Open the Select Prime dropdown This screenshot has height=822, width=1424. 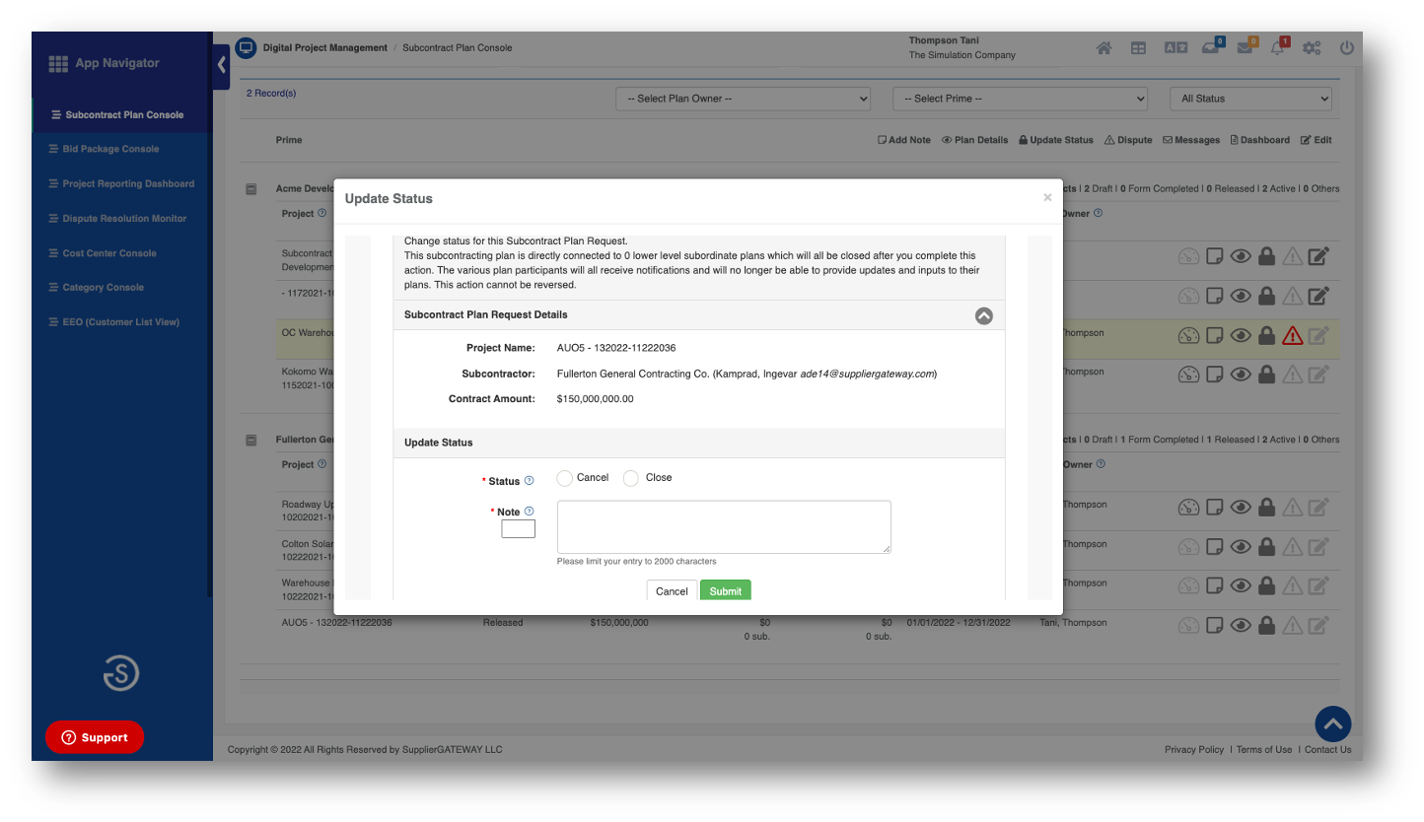coord(1020,99)
